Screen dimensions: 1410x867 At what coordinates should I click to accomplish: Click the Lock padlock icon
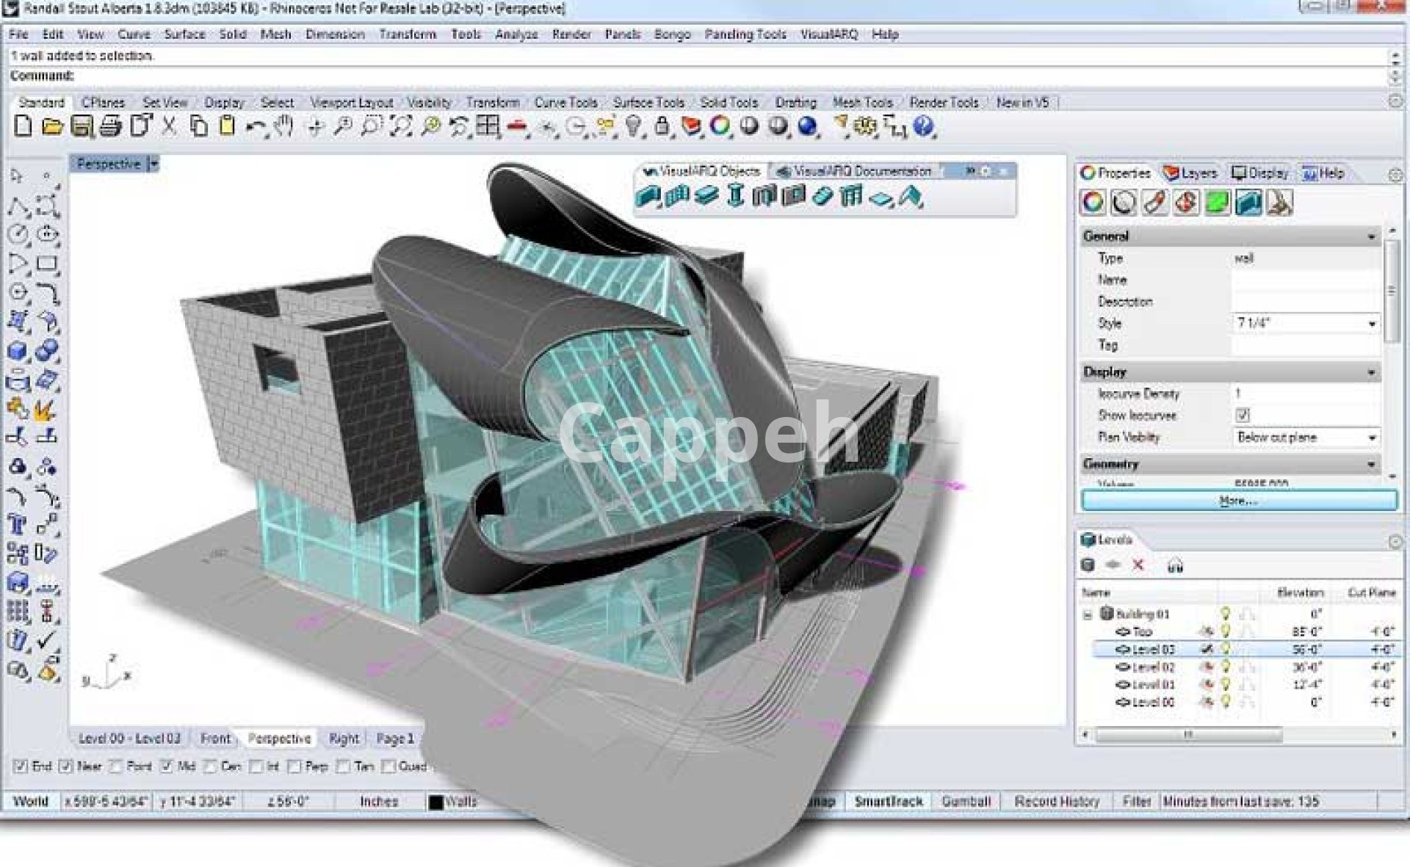(662, 127)
